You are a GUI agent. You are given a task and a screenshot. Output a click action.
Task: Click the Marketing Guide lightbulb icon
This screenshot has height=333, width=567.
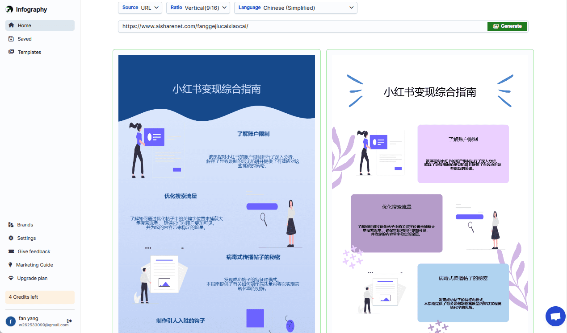click(x=11, y=265)
